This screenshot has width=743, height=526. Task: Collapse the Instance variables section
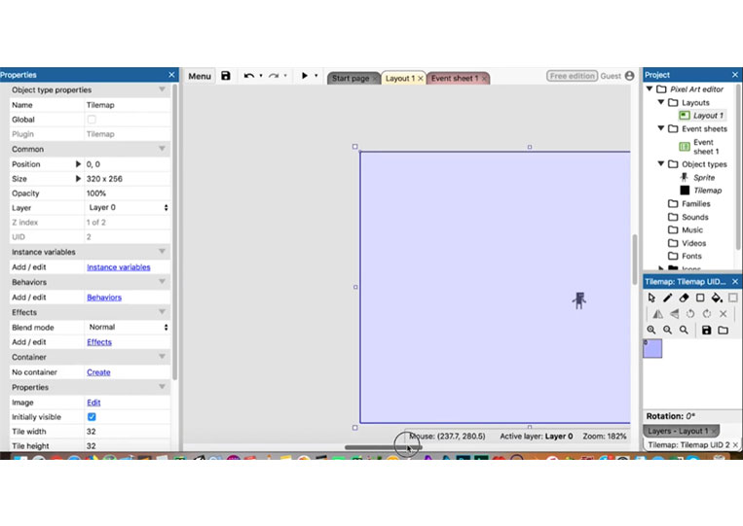click(162, 252)
